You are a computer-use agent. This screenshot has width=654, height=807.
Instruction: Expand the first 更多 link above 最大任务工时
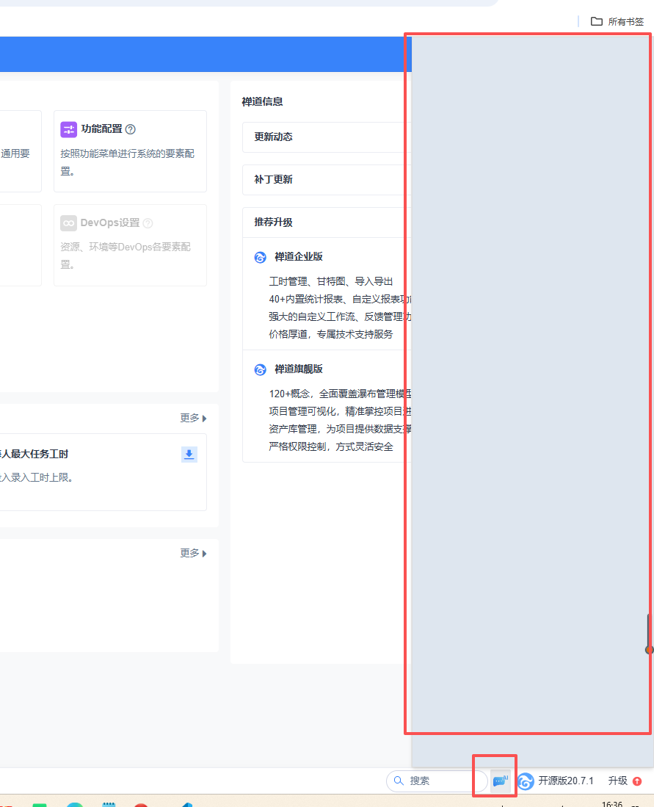pyautogui.click(x=193, y=418)
